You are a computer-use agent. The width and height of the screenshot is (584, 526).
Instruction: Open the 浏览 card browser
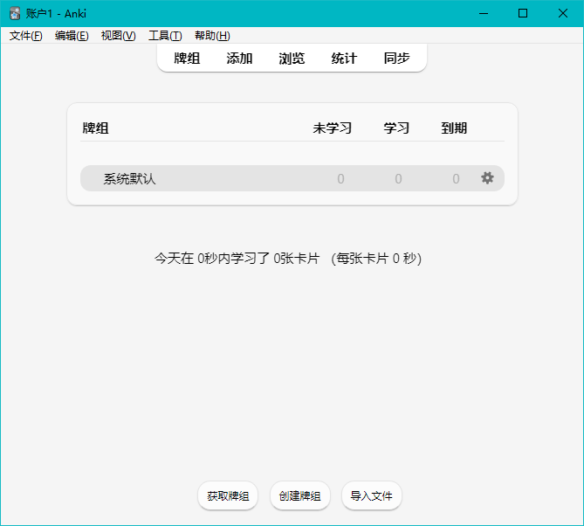292,59
